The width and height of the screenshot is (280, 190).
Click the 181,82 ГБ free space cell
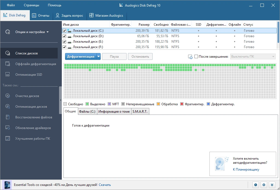(161, 31)
